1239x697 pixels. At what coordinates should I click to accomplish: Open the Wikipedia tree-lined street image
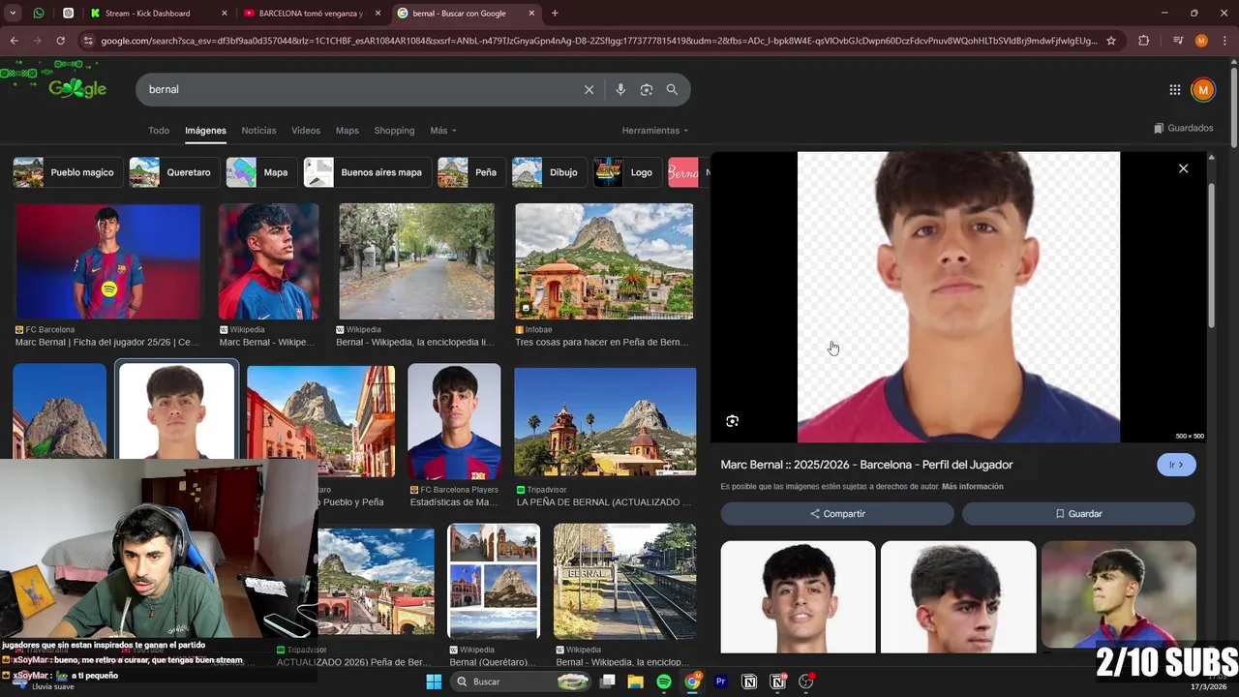[x=416, y=261]
